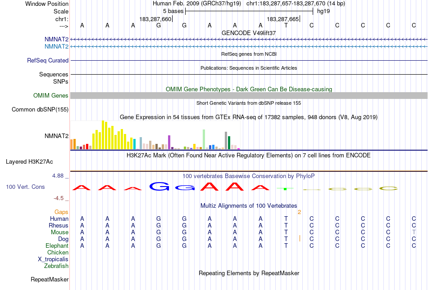428x290 pixels.
Task: Select the 100 Vert. Cons track label
Action: [x=25, y=187]
